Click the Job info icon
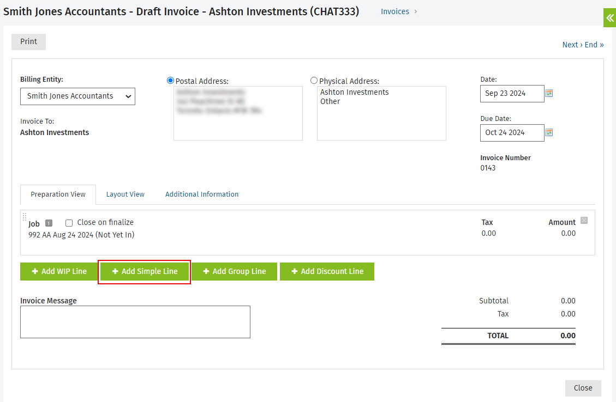The height and width of the screenshot is (402, 616). pyautogui.click(x=49, y=223)
